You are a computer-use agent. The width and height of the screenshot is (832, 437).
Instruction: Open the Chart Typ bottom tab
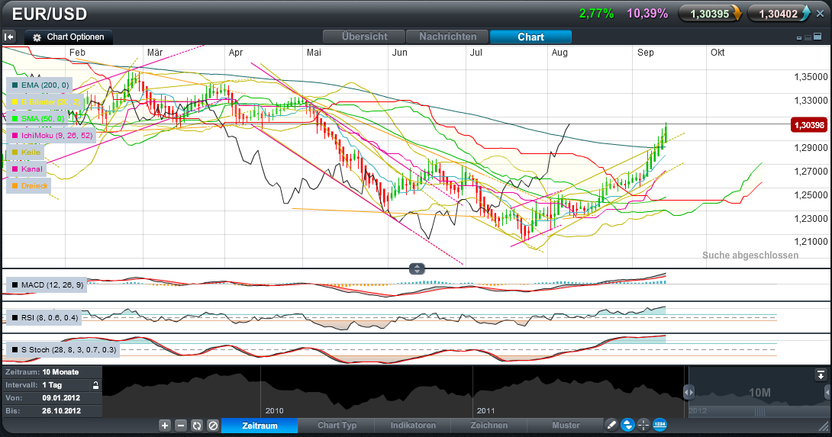337,426
